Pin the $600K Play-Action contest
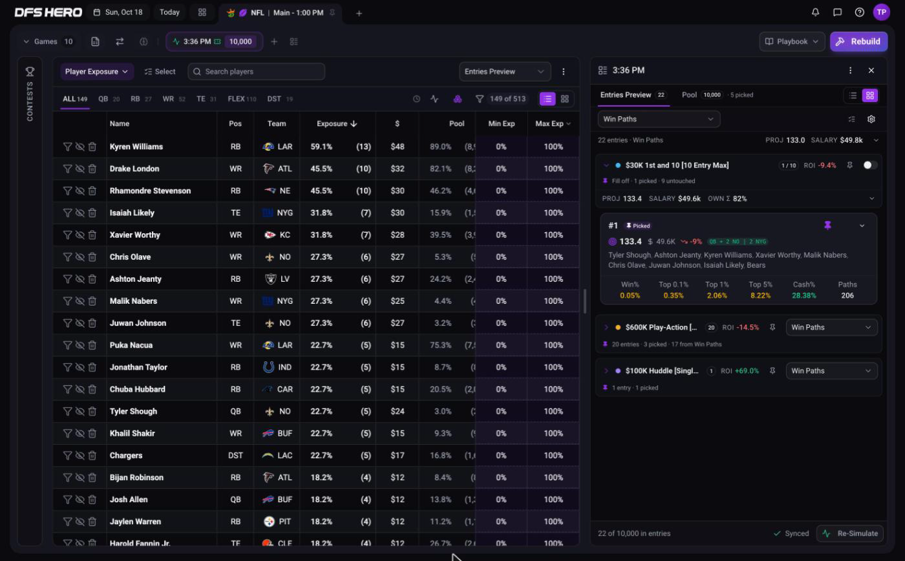The width and height of the screenshot is (905, 561). [x=772, y=328]
